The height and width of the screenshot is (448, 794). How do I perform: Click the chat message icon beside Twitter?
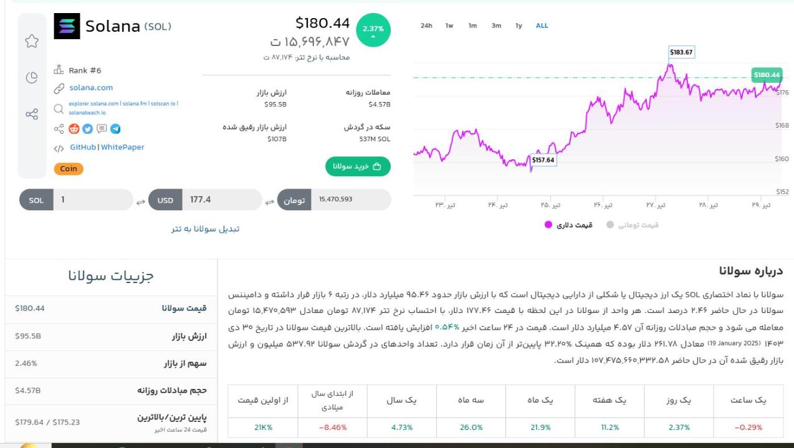point(102,129)
